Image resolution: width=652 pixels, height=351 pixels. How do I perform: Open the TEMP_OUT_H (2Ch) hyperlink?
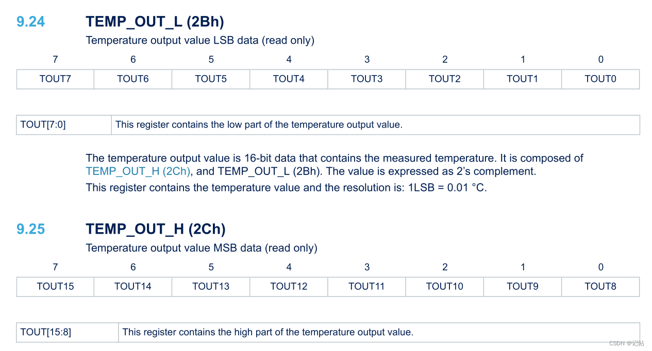138,171
